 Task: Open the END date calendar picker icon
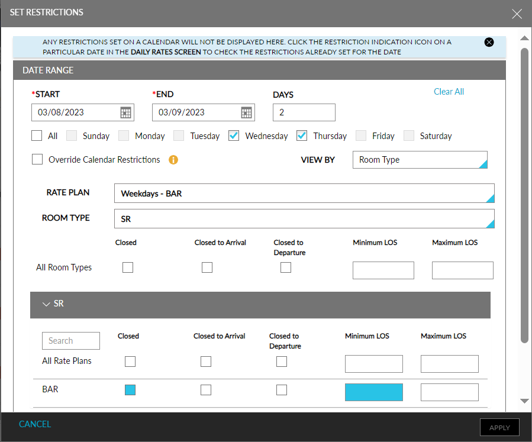[246, 112]
